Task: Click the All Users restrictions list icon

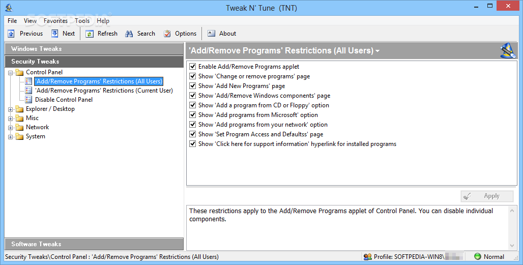Action: pyautogui.click(x=28, y=81)
